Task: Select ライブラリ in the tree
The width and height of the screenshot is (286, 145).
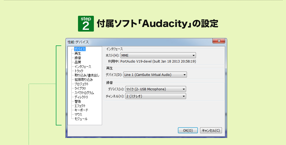Action: click(x=80, y=88)
